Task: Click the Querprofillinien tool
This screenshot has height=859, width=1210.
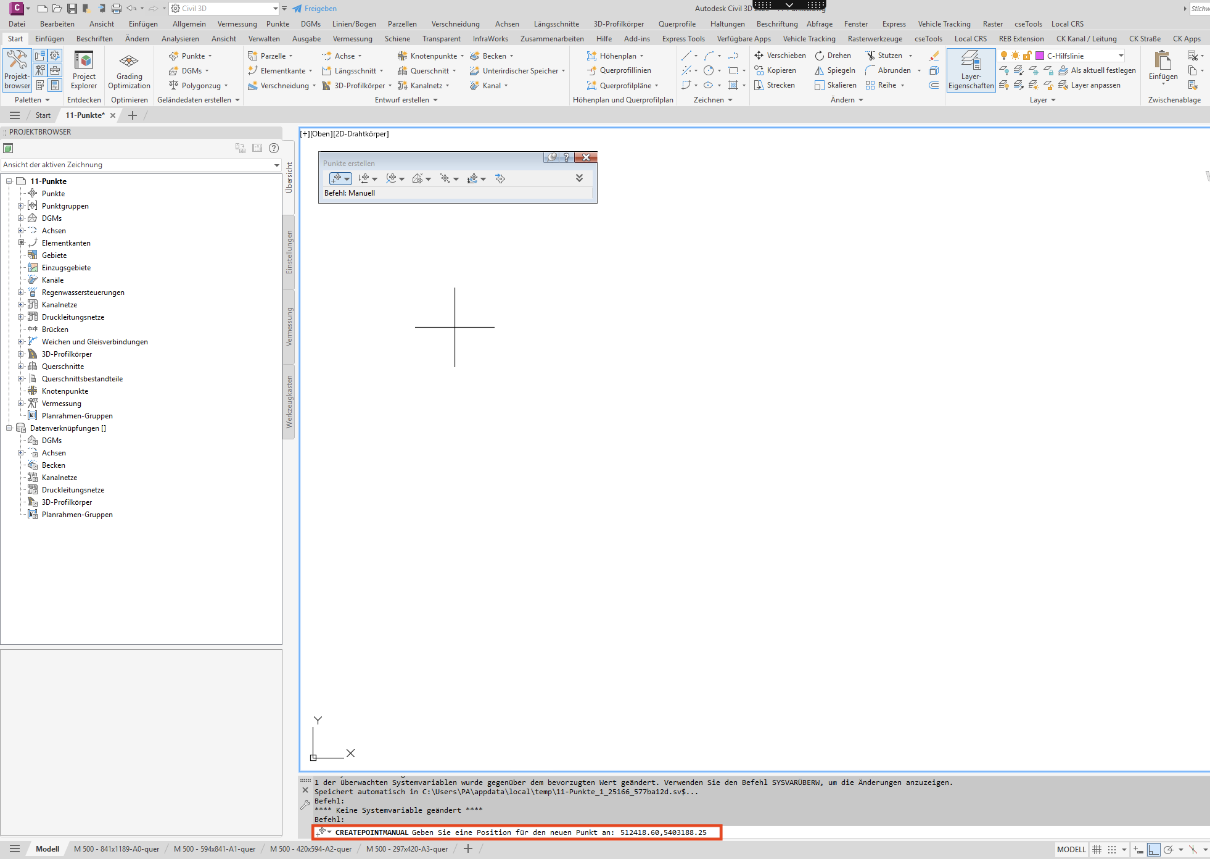Action: 619,70
